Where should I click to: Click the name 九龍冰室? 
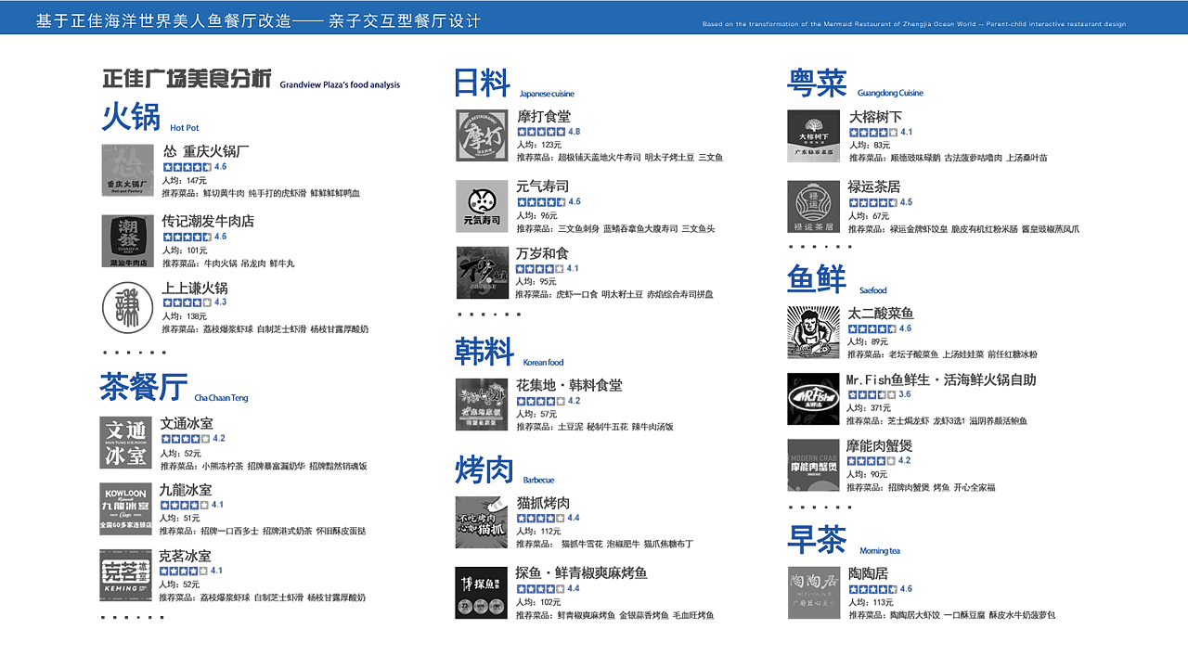(x=186, y=490)
